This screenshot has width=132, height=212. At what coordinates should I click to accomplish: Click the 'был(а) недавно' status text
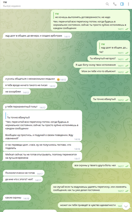click(x=12, y=6)
